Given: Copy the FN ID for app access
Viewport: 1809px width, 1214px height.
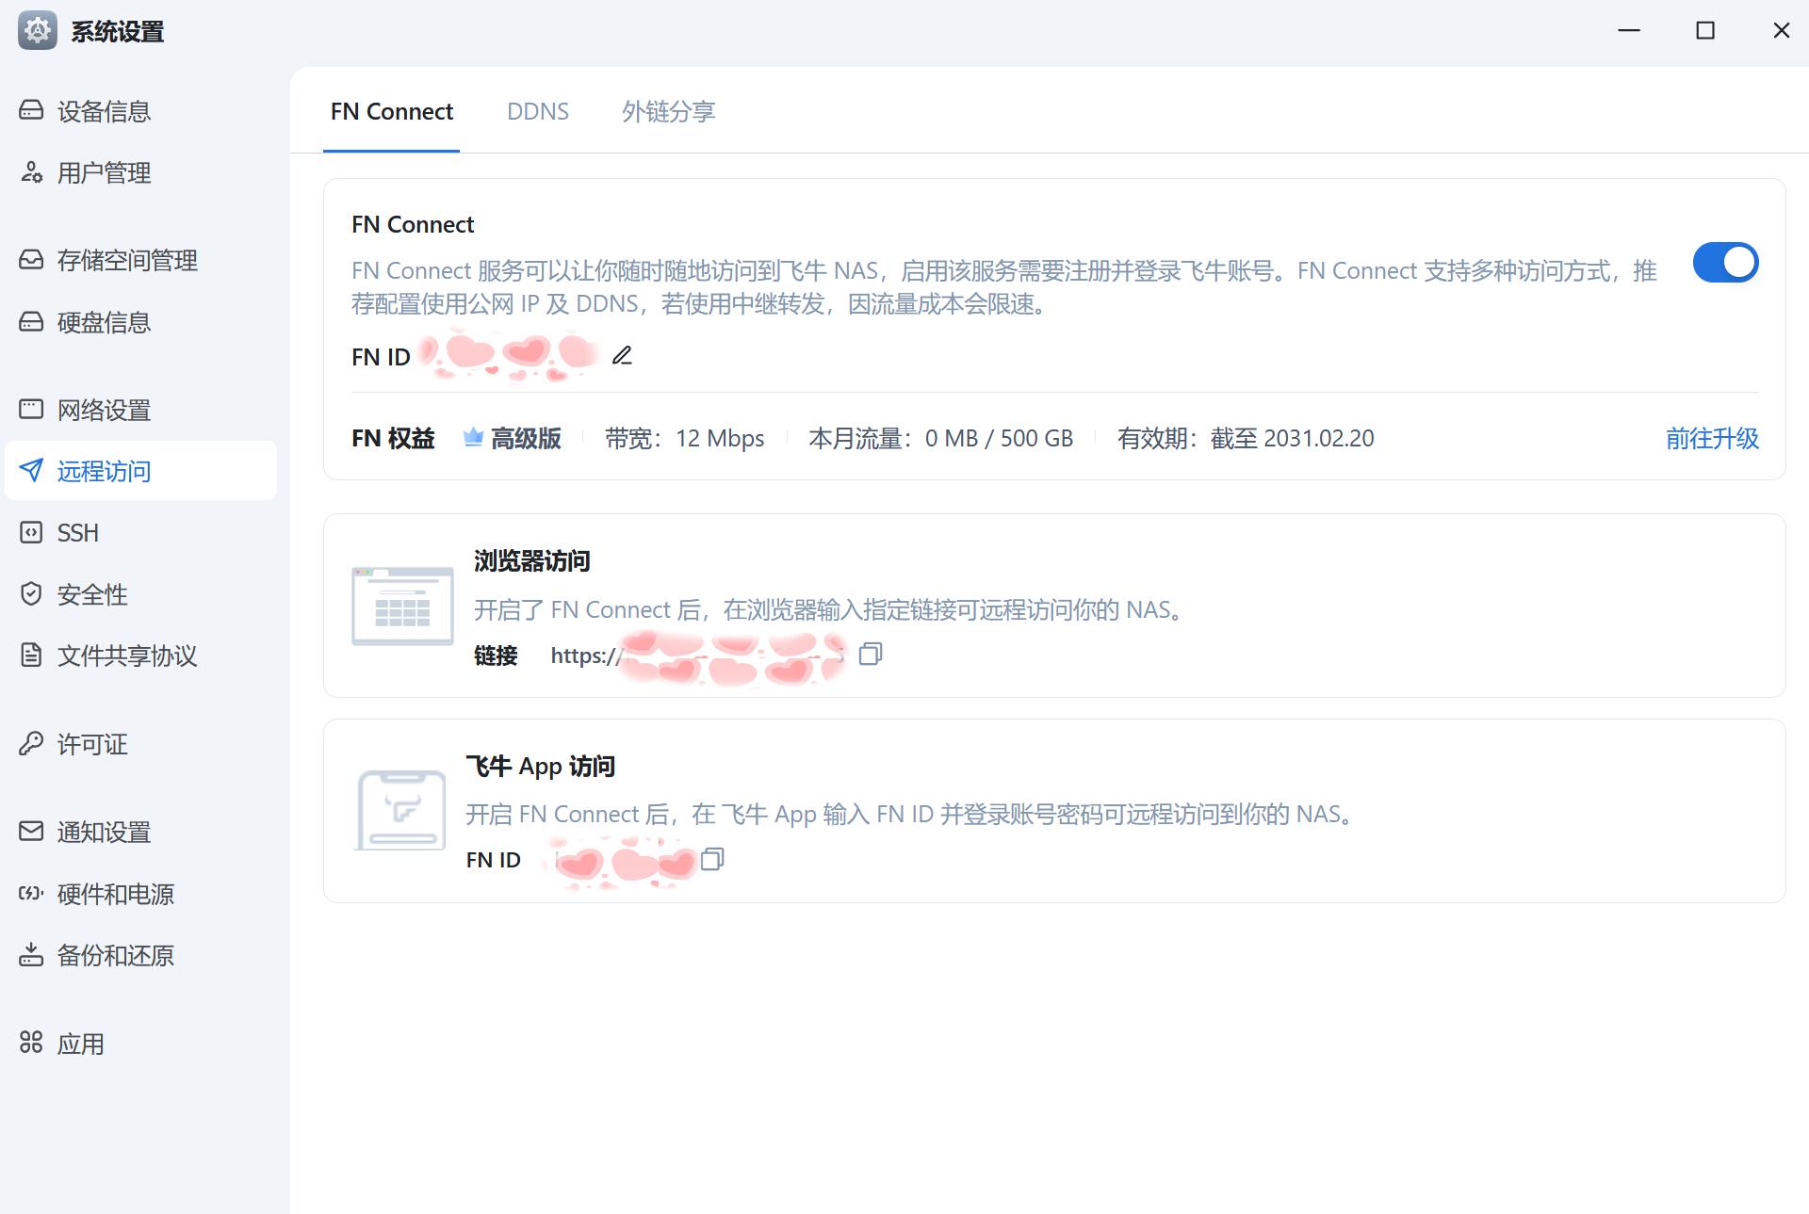Looking at the screenshot, I should point(712,859).
